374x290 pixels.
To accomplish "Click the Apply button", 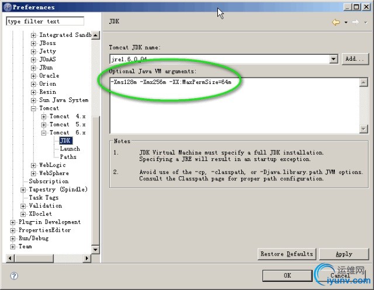I will (x=344, y=254).
